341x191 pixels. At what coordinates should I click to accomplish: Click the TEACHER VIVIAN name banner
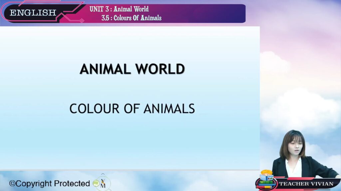(306, 184)
